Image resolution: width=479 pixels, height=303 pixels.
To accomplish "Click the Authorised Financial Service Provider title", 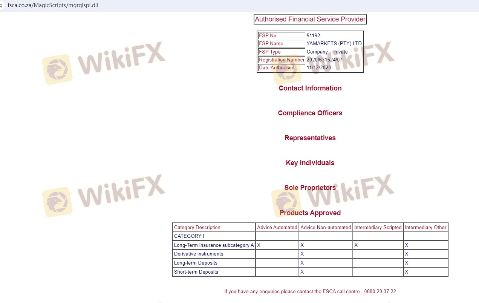I will [310, 19].
